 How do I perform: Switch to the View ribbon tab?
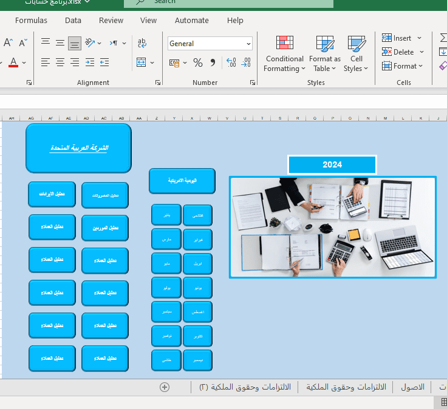(x=148, y=21)
